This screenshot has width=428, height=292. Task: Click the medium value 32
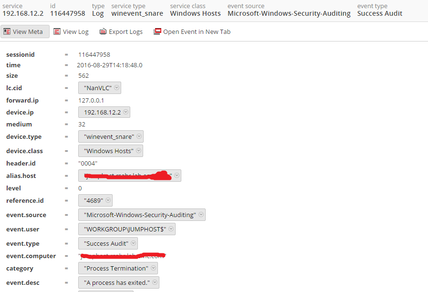pos(82,125)
